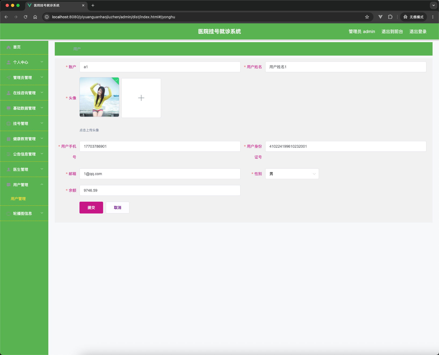Open the 性别 dropdown
The height and width of the screenshot is (355, 439).
click(x=292, y=174)
